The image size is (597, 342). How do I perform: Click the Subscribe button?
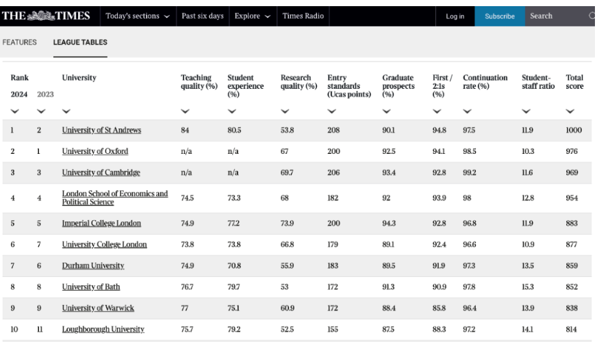pos(499,16)
